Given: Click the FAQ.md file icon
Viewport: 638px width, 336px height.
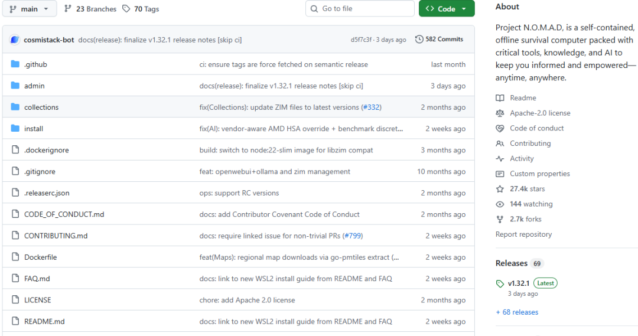Looking at the screenshot, I should click(15, 278).
